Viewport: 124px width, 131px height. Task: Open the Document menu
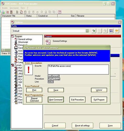[14, 8]
